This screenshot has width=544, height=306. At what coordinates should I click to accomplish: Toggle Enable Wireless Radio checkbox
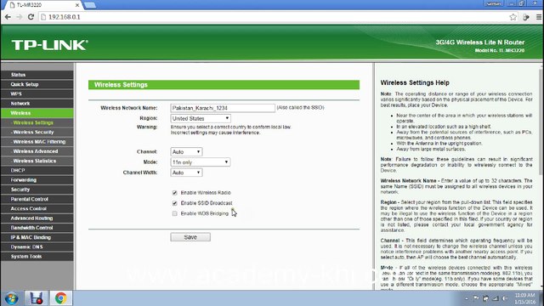pos(174,193)
